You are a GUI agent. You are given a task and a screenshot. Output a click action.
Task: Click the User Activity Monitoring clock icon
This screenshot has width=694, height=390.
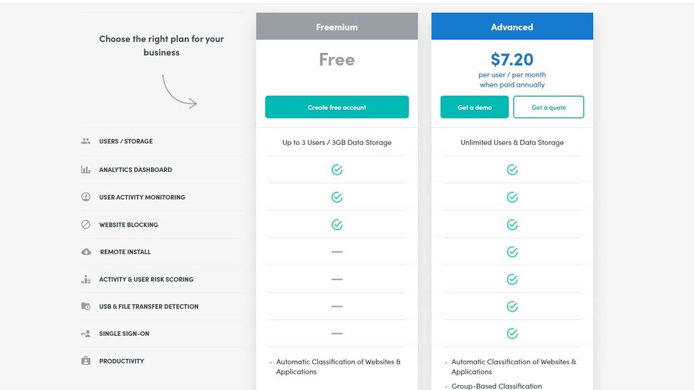[x=85, y=196]
